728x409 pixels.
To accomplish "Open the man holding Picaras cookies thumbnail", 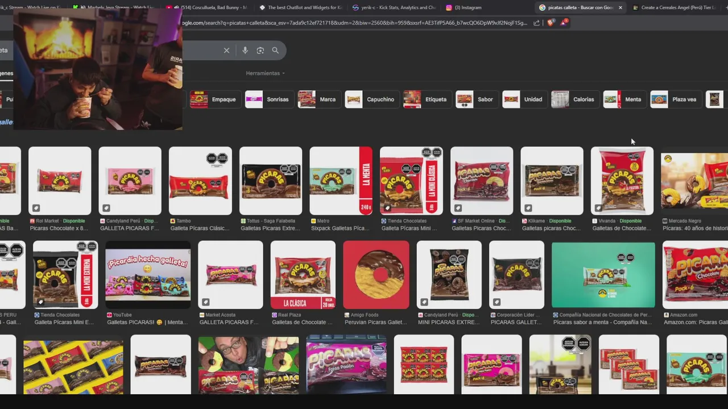I will pyautogui.click(x=249, y=364).
